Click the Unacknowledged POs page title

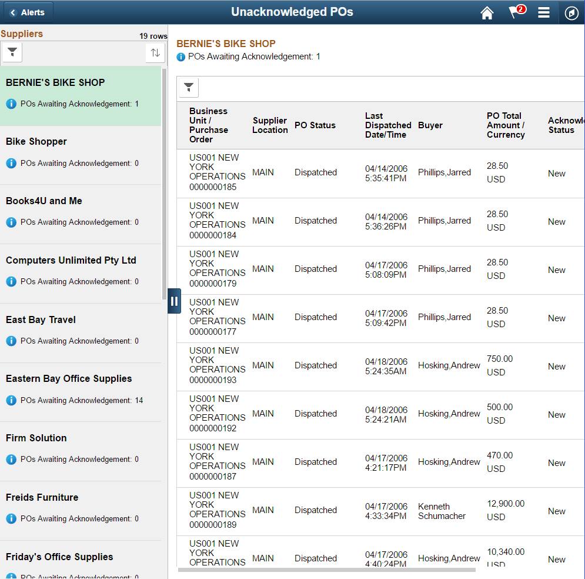[x=292, y=12]
